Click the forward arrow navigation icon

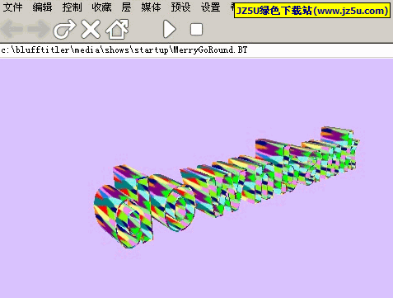(38, 29)
